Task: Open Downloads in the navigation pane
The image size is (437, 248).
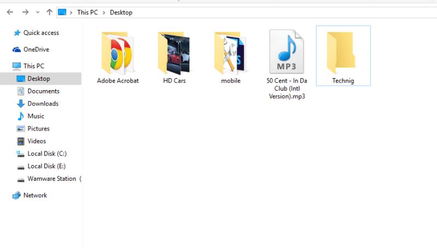Action: (43, 104)
